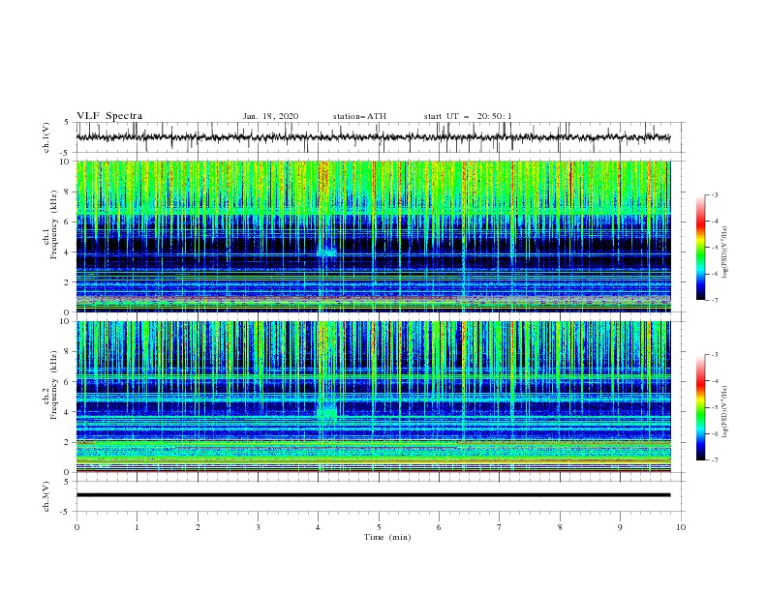Viewport: 767px width, 592px height.
Task: Click the time axis tick label "4"
Action: click(319, 527)
